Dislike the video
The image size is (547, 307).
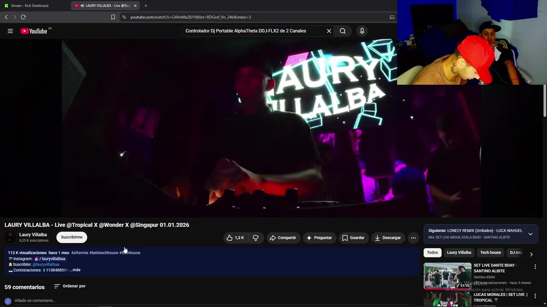[256, 238]
